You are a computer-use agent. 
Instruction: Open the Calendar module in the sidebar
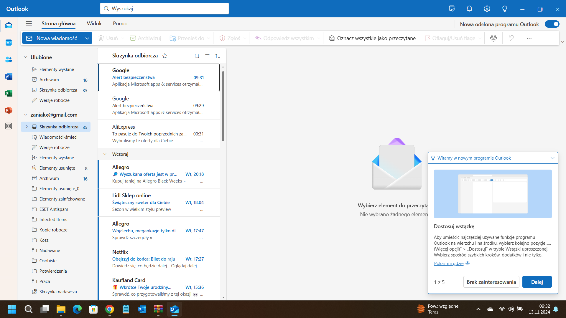point(9,43)
